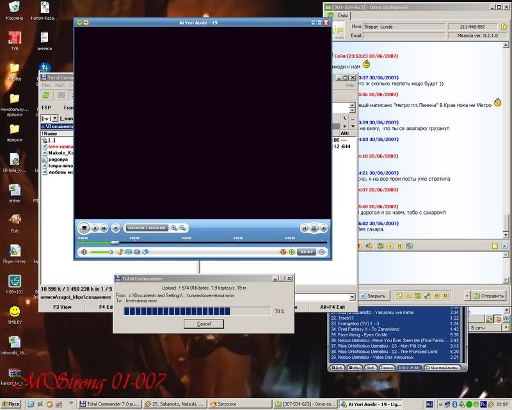Open the Help menu in Total Commander
Image resolution: width=512 pixels, height=410 pixels.
click(349, 85)
